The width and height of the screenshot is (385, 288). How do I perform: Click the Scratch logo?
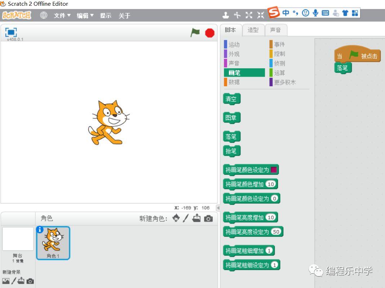pyautogui.click(x=17, y=15)
